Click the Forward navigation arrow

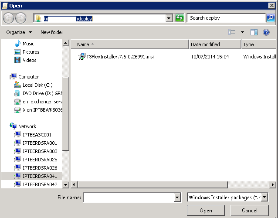(21, 18)
